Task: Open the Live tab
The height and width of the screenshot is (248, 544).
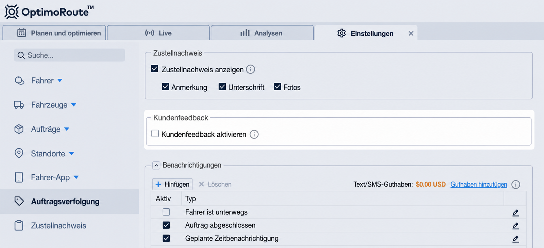Action: 158,33
